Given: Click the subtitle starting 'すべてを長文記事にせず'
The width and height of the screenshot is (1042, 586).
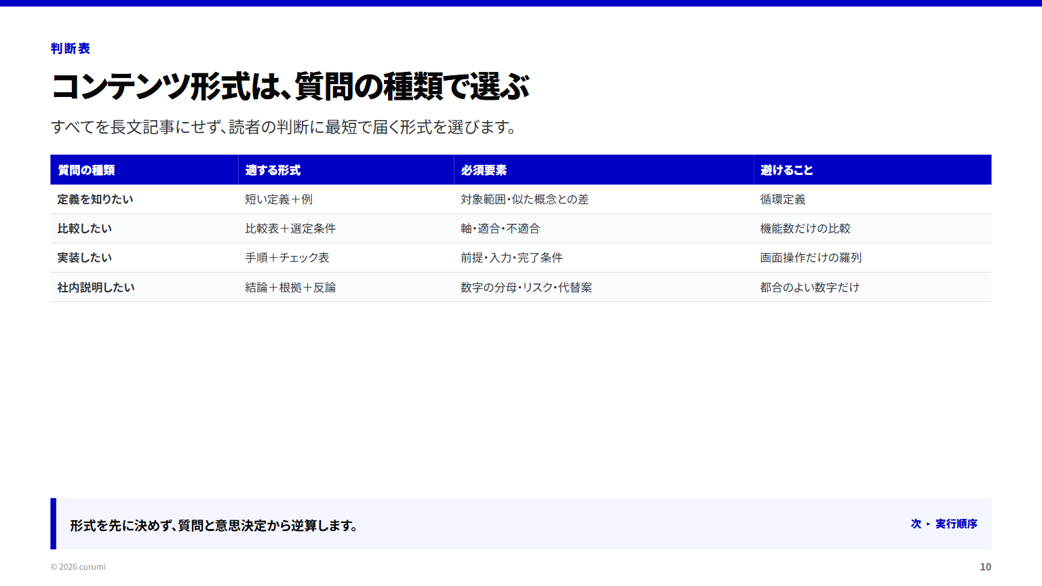Looking at the screenshot, I should click(284, 127).
